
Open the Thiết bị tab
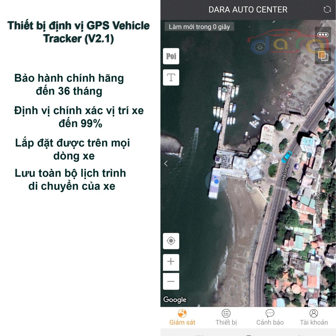click(226, 317)
